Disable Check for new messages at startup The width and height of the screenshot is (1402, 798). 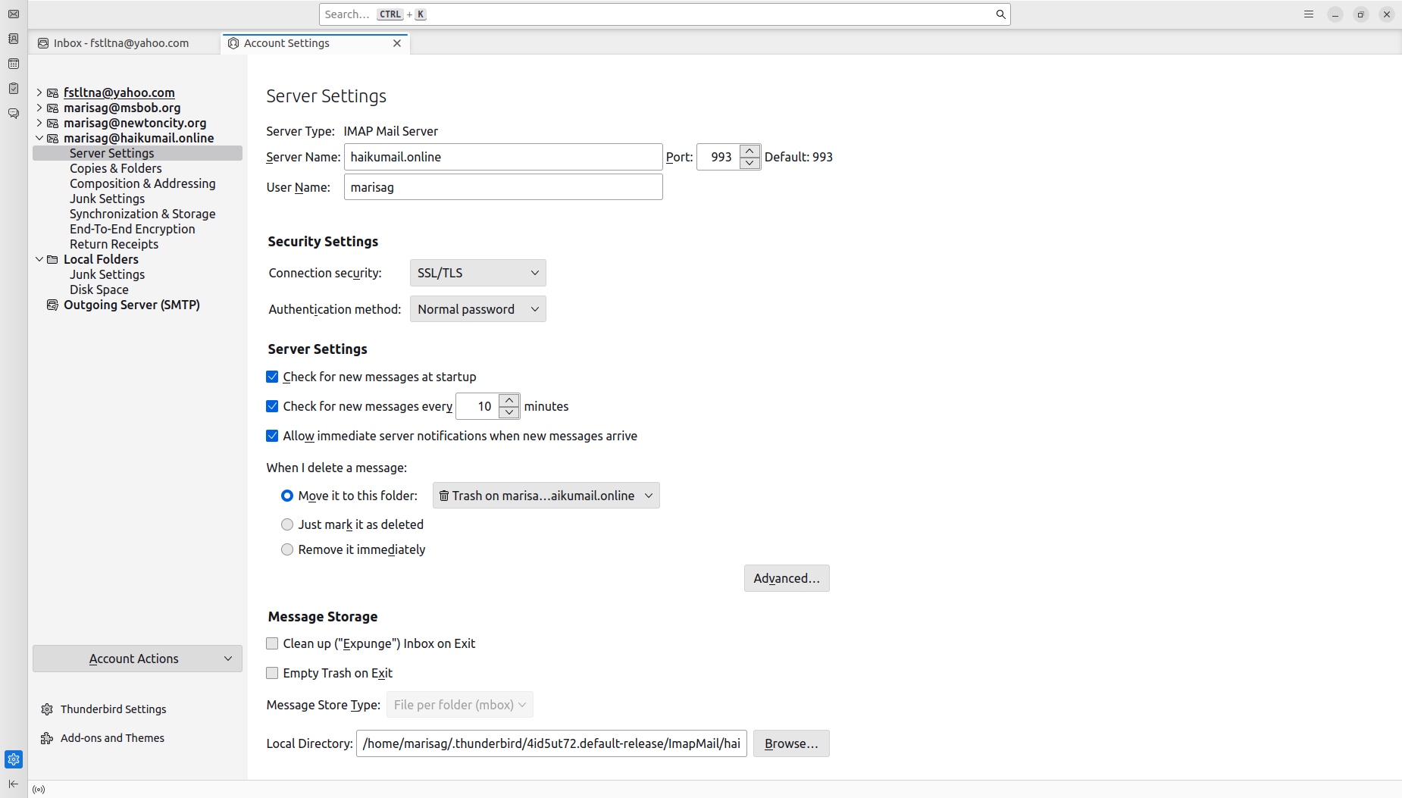[272, 377]
